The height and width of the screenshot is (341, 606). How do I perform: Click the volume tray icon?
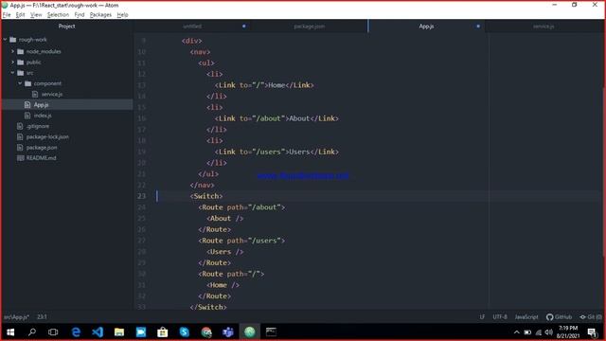pyautogui.click(x=549, y=332)
